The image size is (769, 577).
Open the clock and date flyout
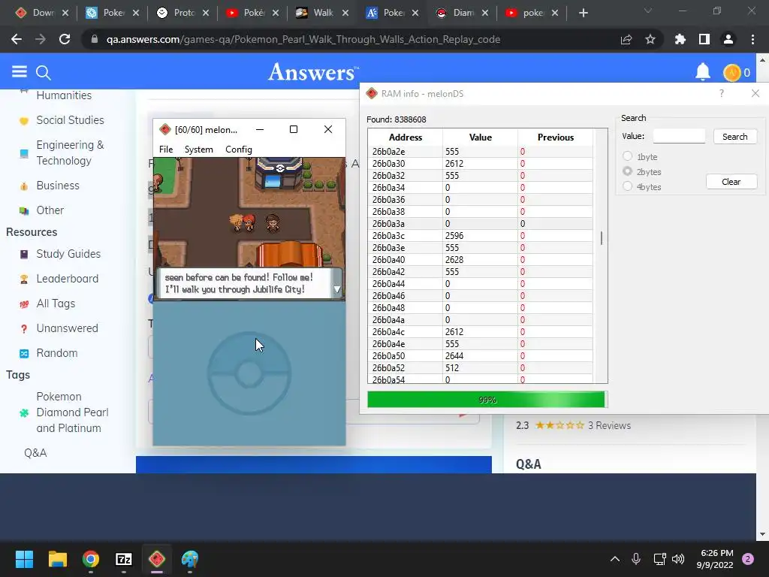pyautogui.click(x=715, y=559)
